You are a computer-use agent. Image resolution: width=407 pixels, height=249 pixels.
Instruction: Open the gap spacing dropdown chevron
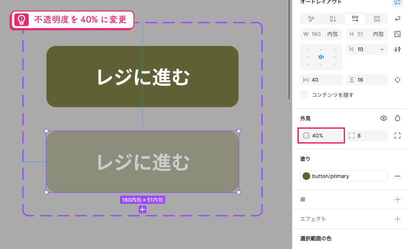(382, 49)
